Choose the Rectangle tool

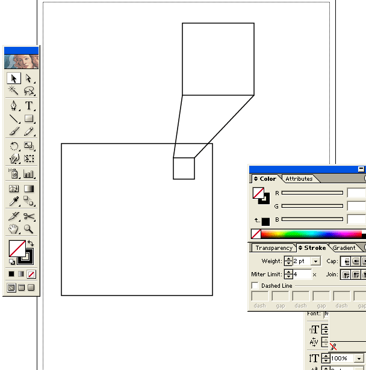point(28,119)
